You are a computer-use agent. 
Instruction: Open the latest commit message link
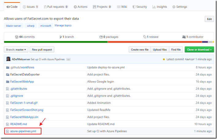tap(48, 59)
